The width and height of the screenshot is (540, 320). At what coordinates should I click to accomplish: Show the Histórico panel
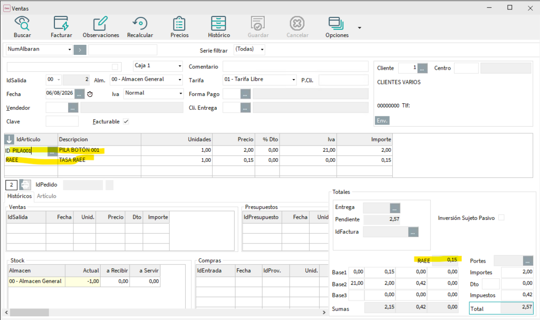pos(219,27)
